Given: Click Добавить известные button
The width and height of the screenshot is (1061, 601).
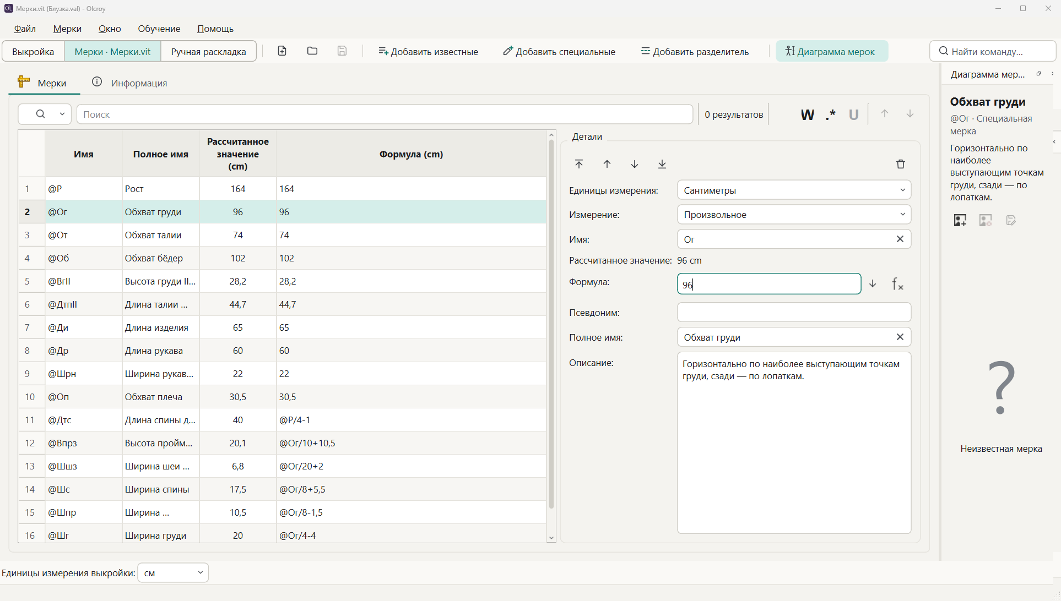Looking at the screenshot, I should pos(429,51).
